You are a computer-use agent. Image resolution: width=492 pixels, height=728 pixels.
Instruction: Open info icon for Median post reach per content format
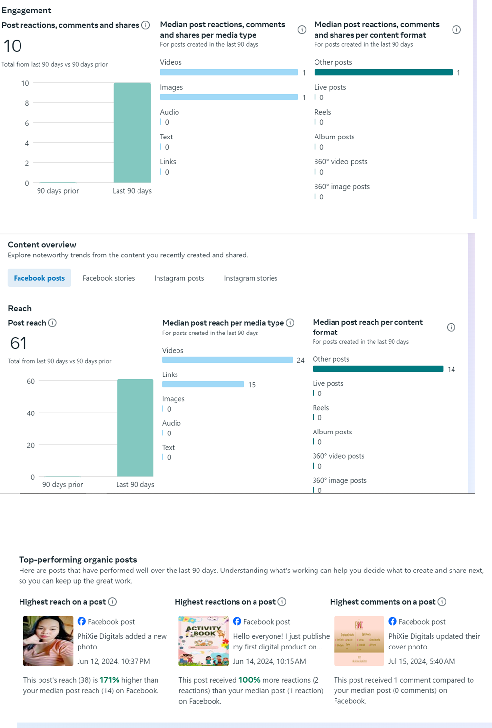pos(451,327)
